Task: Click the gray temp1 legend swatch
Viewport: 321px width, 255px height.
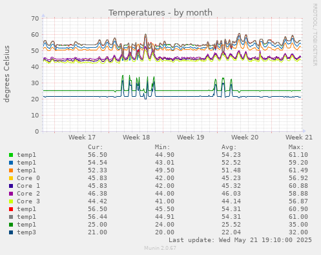Action: pos(11,217)
